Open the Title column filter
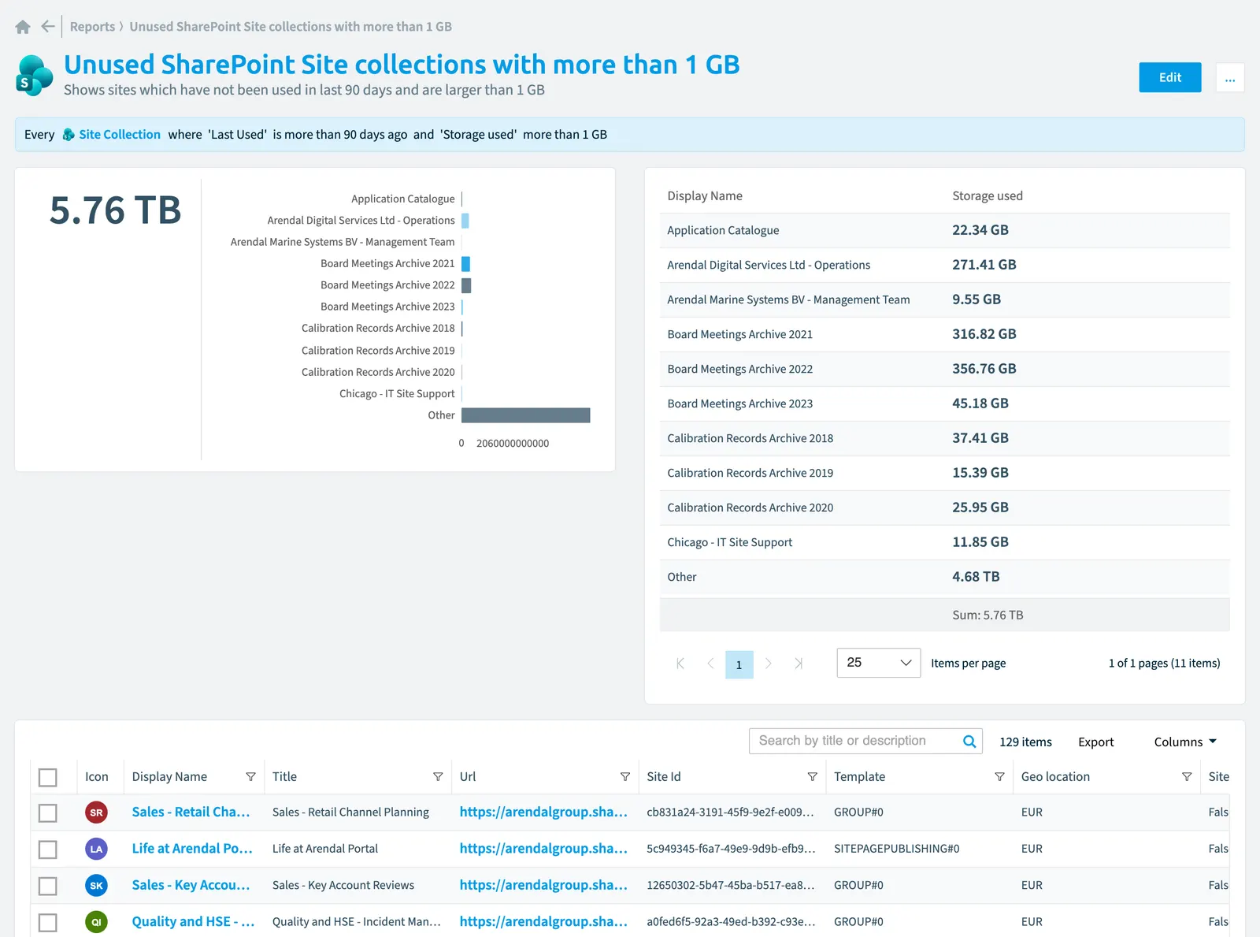Viewport: 1260px width, 937px height. 438,777
